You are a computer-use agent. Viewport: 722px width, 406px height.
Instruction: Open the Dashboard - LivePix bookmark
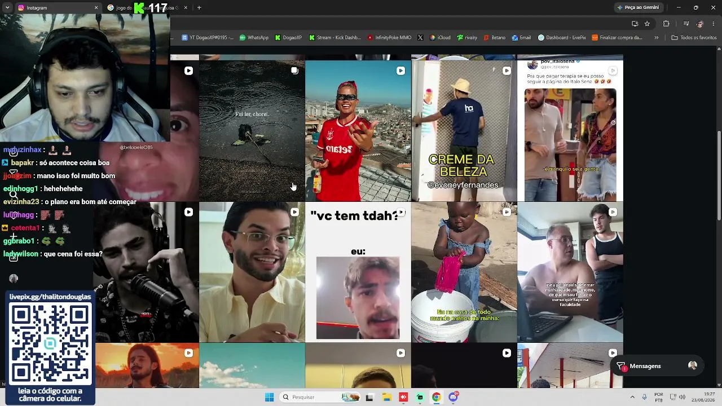562,38
